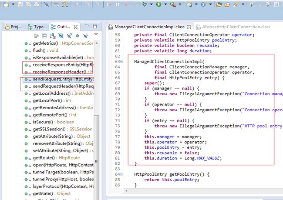Switch to AbstractHttpClientConnection.class tab

(233, 27)
